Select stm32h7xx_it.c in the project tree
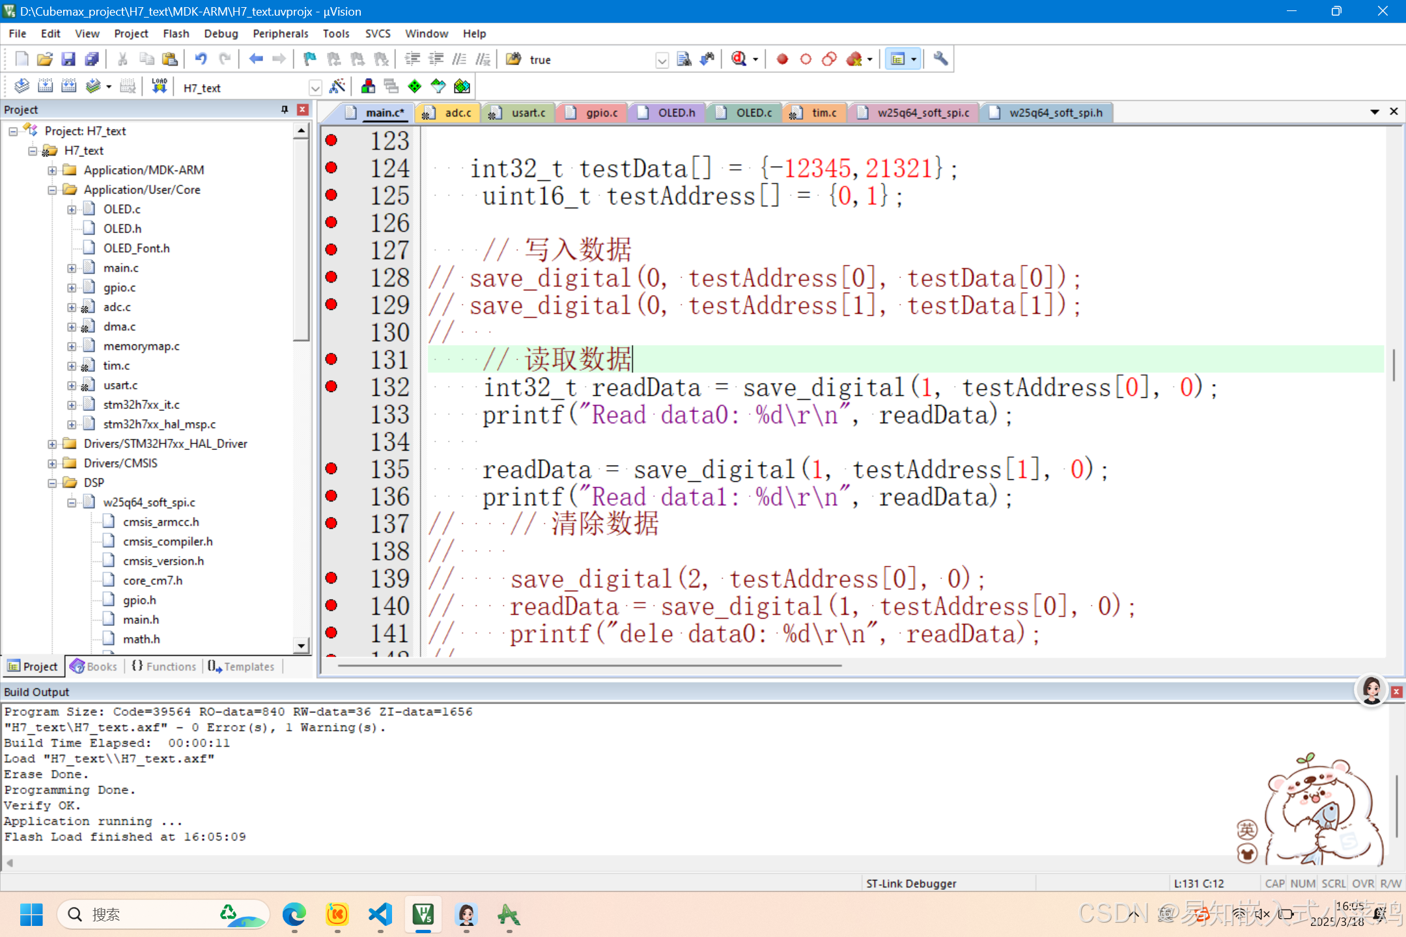Viewport: 1406px width, 937px height. 141,404
